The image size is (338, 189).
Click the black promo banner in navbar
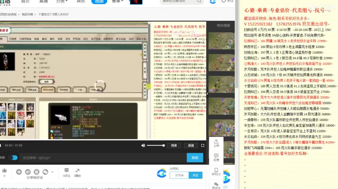click(136, 2)
